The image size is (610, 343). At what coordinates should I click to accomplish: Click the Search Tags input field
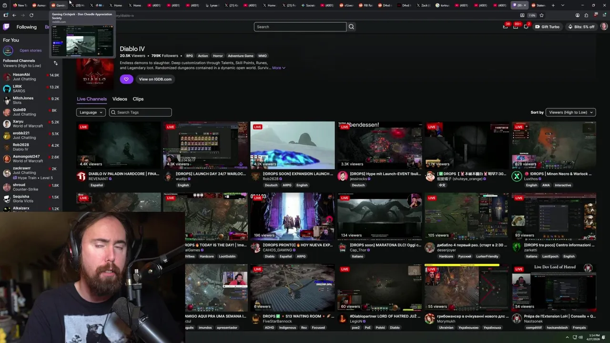pyautogui.click(x=140, y=112)
